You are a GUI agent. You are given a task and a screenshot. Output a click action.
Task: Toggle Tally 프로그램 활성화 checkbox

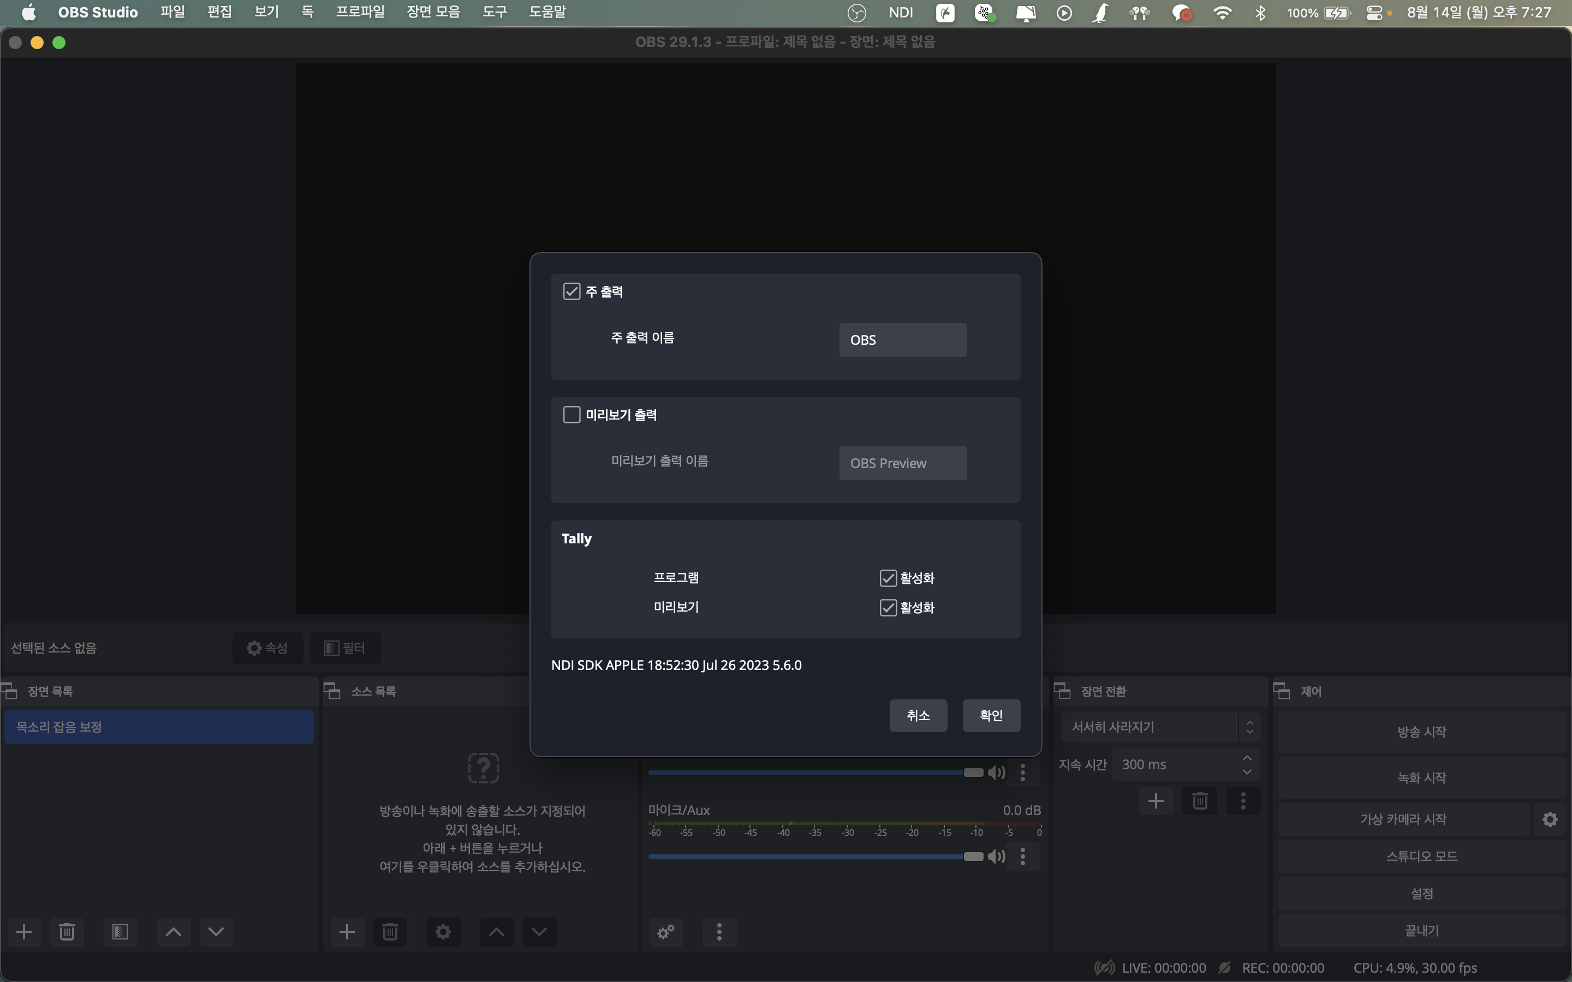point(888,578)
